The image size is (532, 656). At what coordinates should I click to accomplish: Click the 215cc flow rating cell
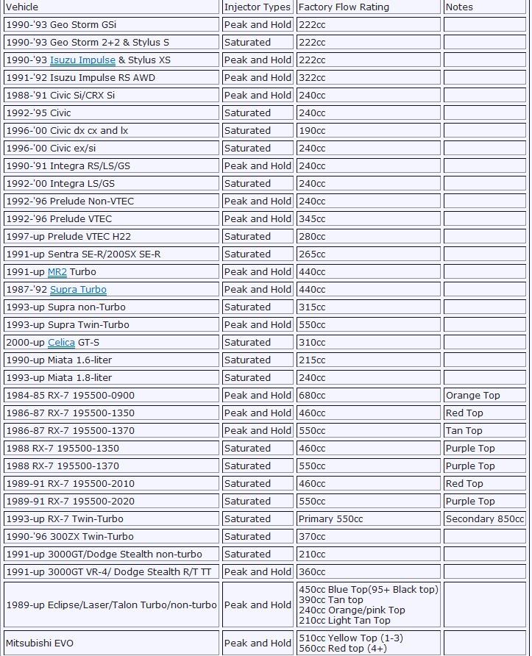[x=369, y=360]
